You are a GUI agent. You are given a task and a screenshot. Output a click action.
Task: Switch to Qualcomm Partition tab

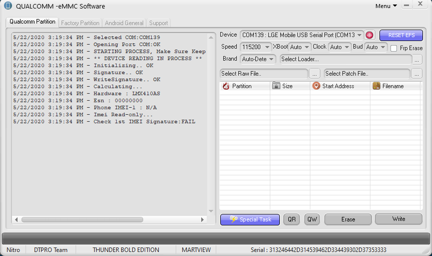(32, 22)
